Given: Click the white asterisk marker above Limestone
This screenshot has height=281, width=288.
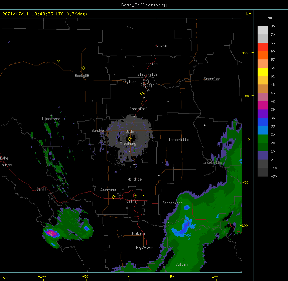Looking at the screenshot, I should 51,115.
